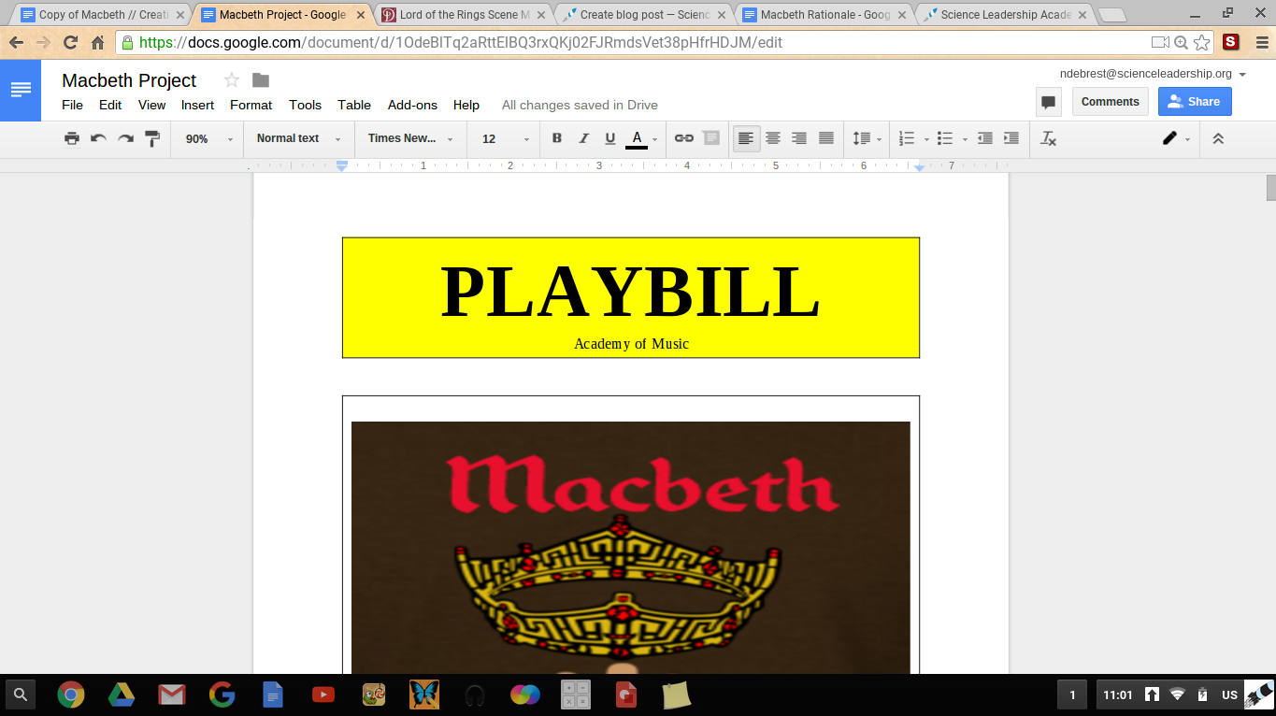Open the 90% zoom dropdown
The width and height of the screenshot is (1276, 716).
click(x=208, y=138)
